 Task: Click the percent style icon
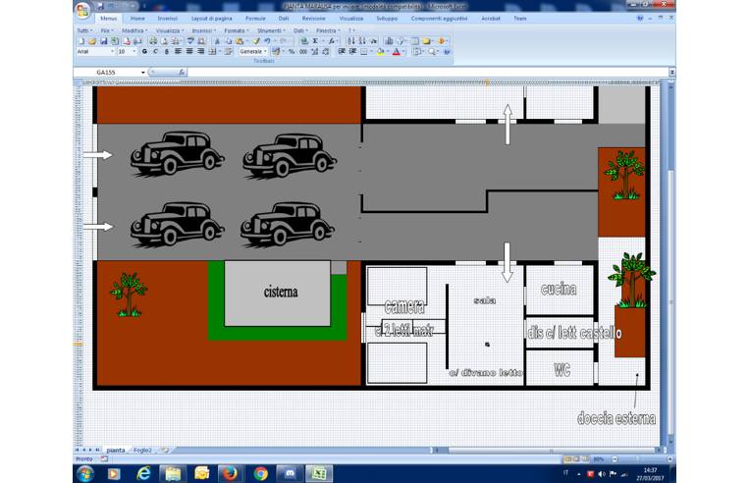pos(292,51)
